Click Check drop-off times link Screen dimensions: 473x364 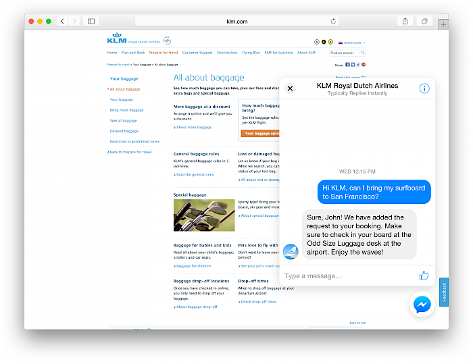pyautogui.click(x=257, y=302)
